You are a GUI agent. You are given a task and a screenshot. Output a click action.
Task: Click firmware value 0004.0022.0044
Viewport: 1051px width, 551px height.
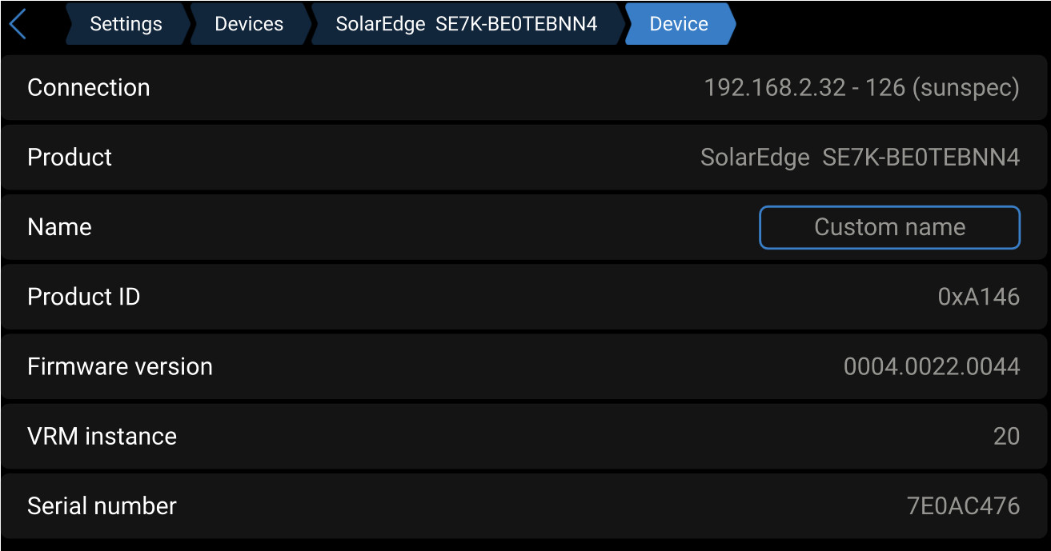click(x=931, y=366)
